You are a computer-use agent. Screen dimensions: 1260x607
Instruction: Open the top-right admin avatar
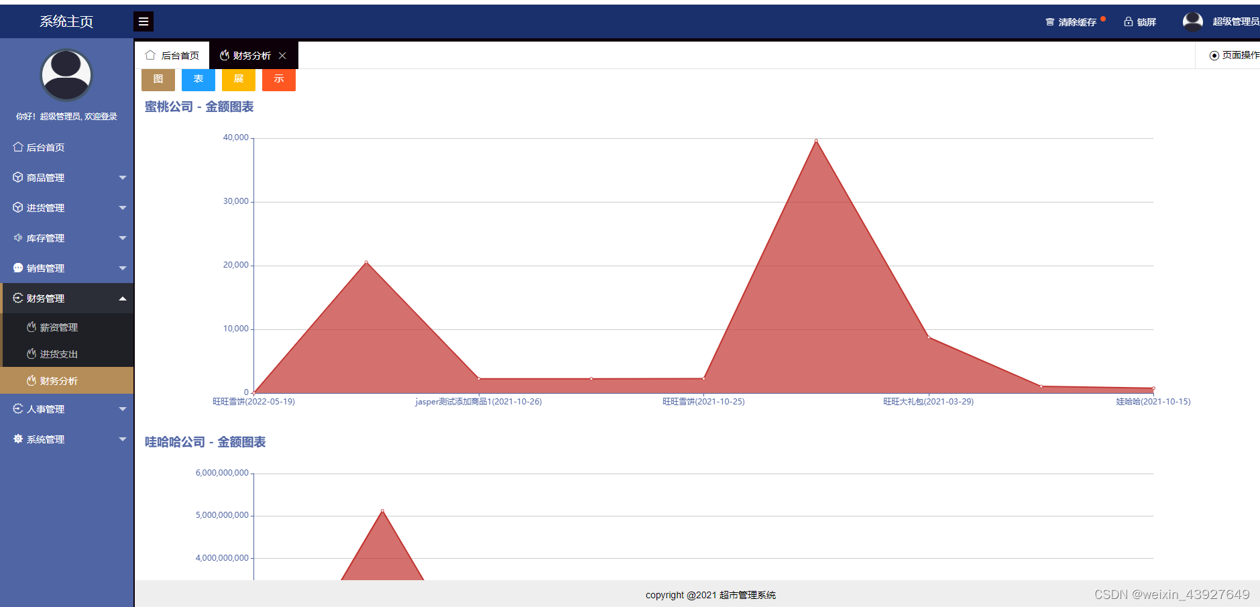click(1193, 21)
